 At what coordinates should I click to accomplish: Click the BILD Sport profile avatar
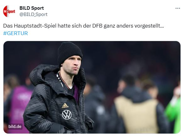click(x=9, y=11)
